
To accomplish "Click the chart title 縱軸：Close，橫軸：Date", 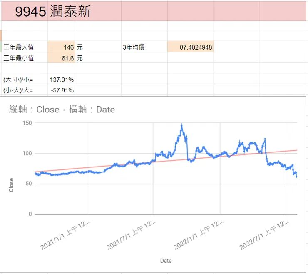I will [x=62, y=109].
